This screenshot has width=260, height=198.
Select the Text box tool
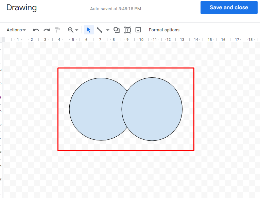127,30
